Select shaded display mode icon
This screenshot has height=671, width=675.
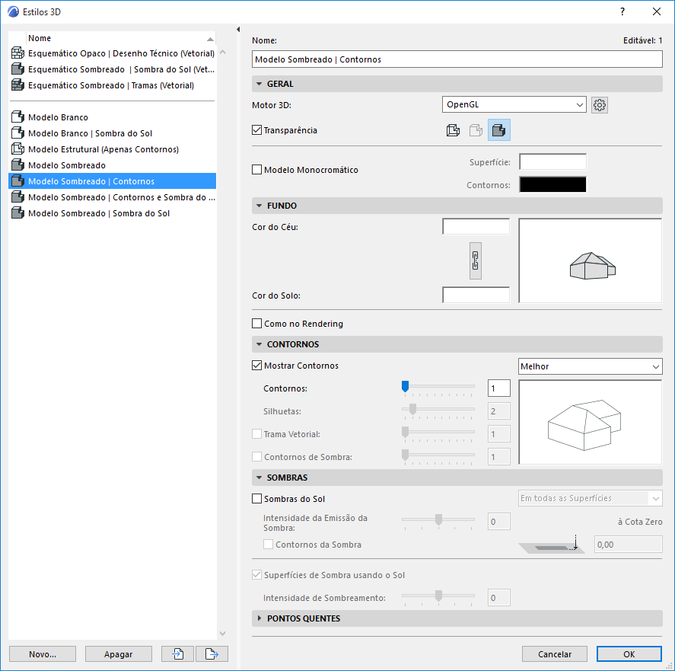tap(499, 130)
